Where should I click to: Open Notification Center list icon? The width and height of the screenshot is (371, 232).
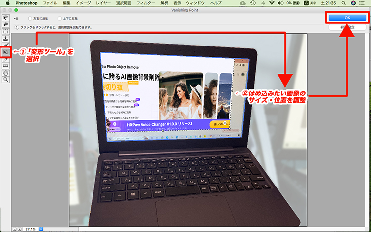click(x=362, y=3)
